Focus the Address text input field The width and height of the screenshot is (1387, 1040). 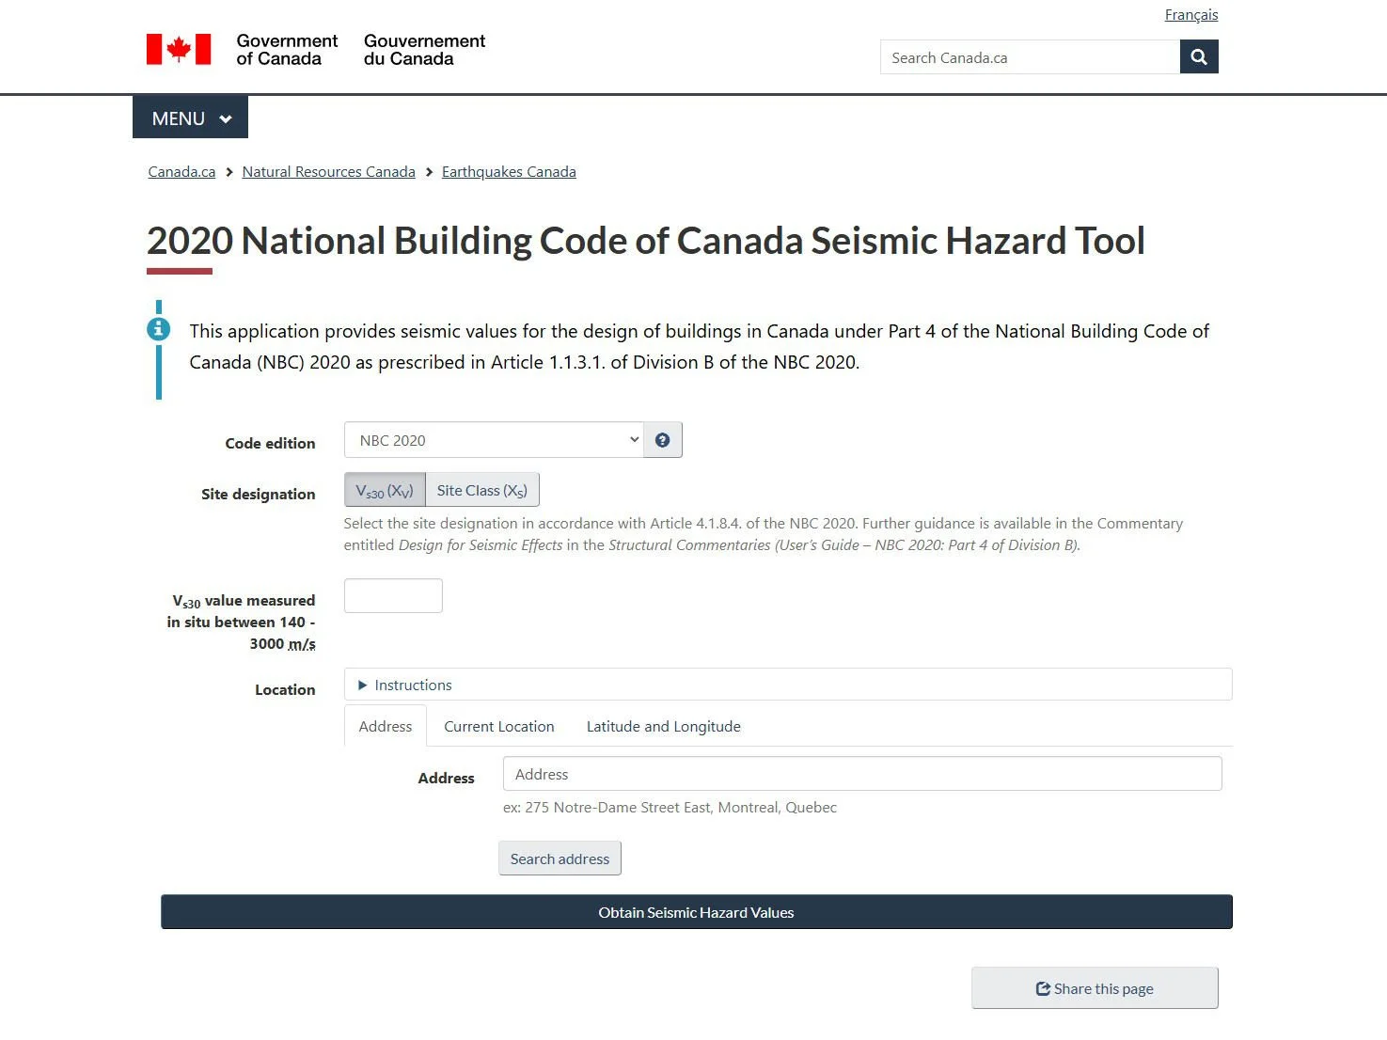(x=862, y=774)
